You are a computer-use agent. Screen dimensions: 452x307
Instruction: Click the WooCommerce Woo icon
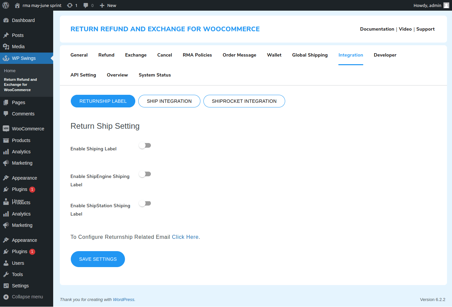6,129
